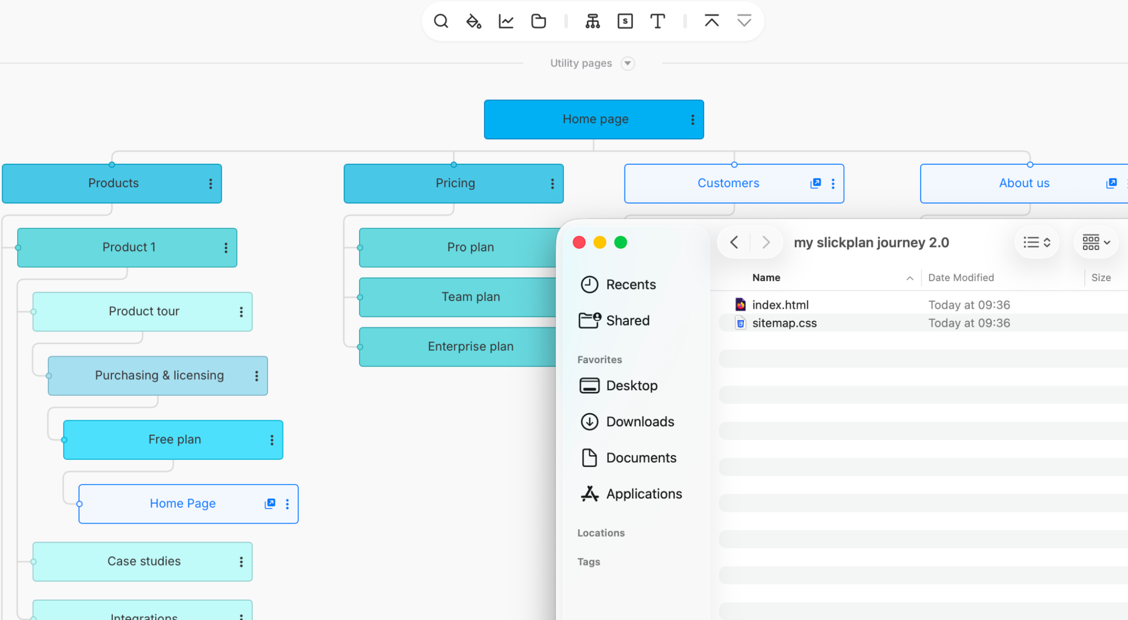
Task: Sort Finder files by Date Modified
Action: 961,278
